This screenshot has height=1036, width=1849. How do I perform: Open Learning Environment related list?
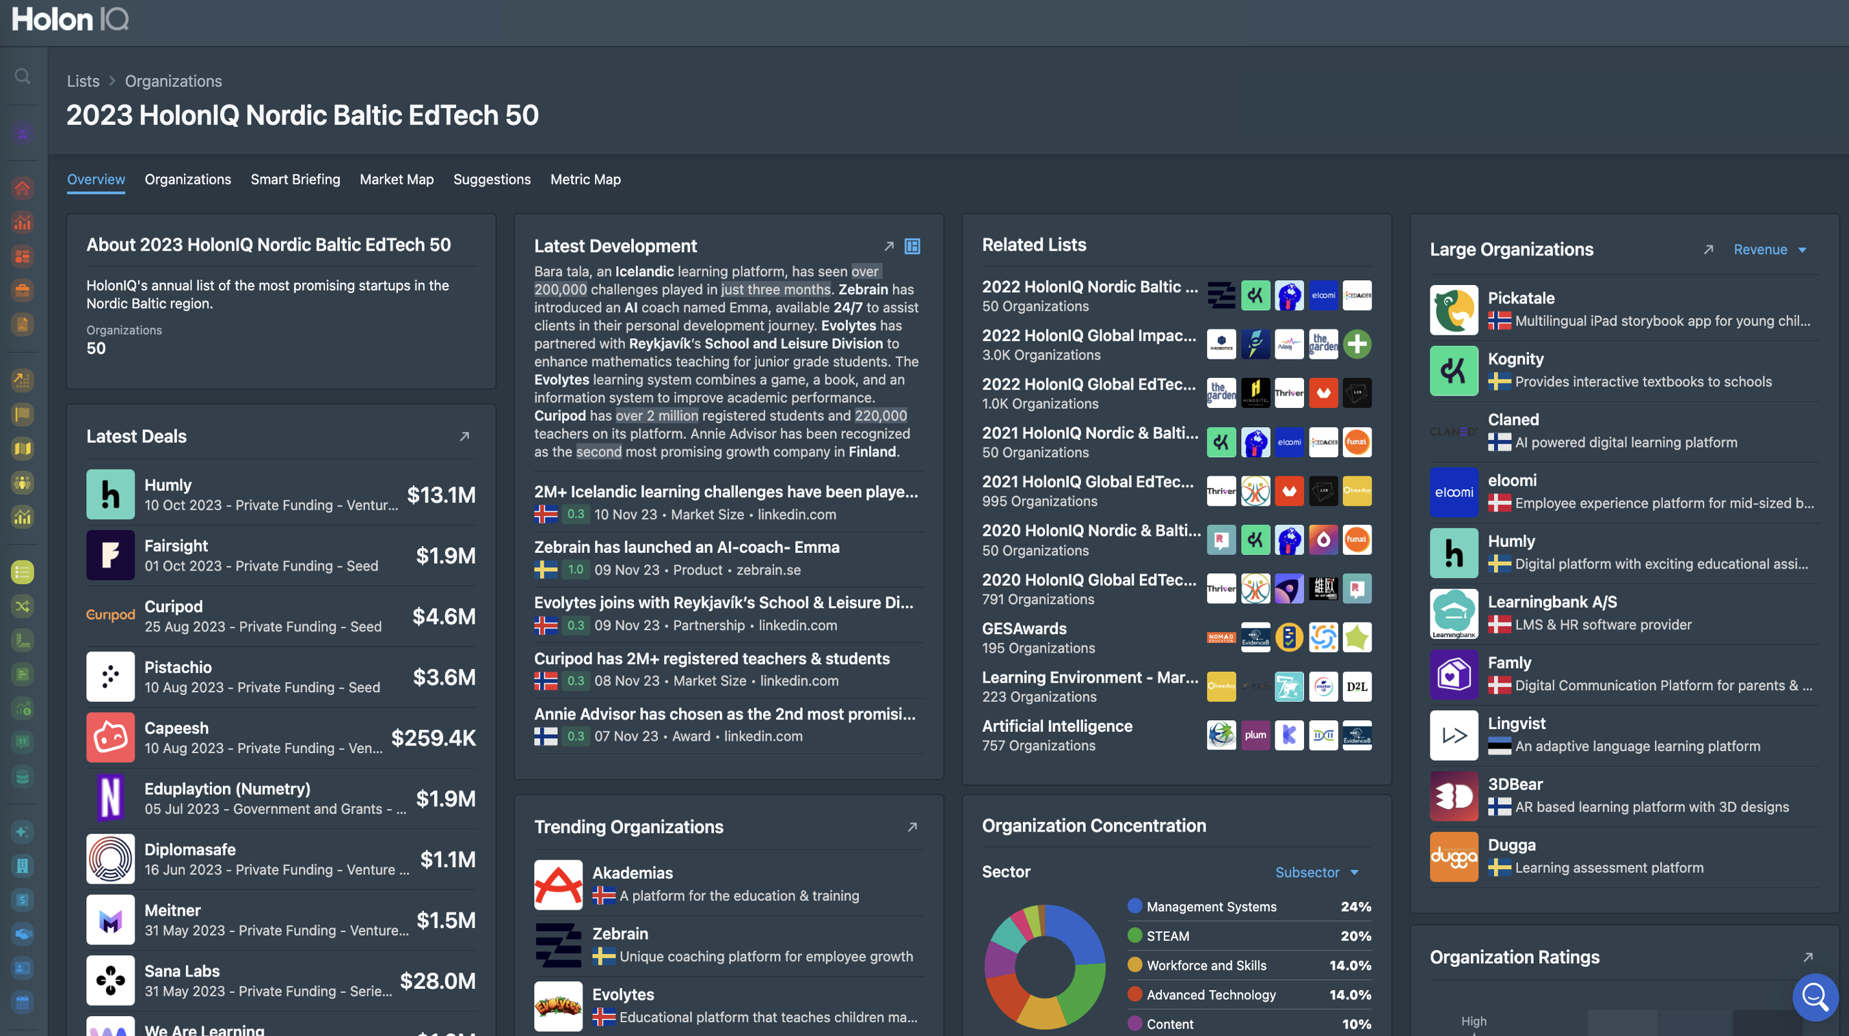coord(1176,686)
